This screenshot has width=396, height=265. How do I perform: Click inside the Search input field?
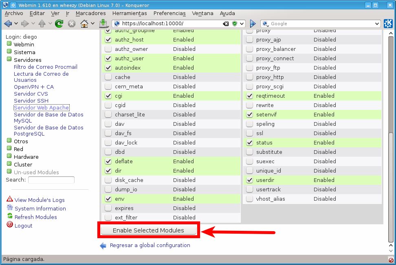[x=51, y=180]
